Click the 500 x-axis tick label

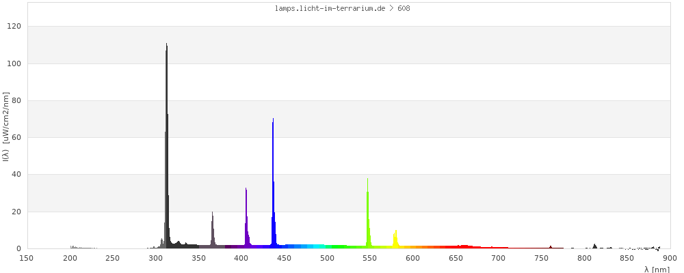327,258
